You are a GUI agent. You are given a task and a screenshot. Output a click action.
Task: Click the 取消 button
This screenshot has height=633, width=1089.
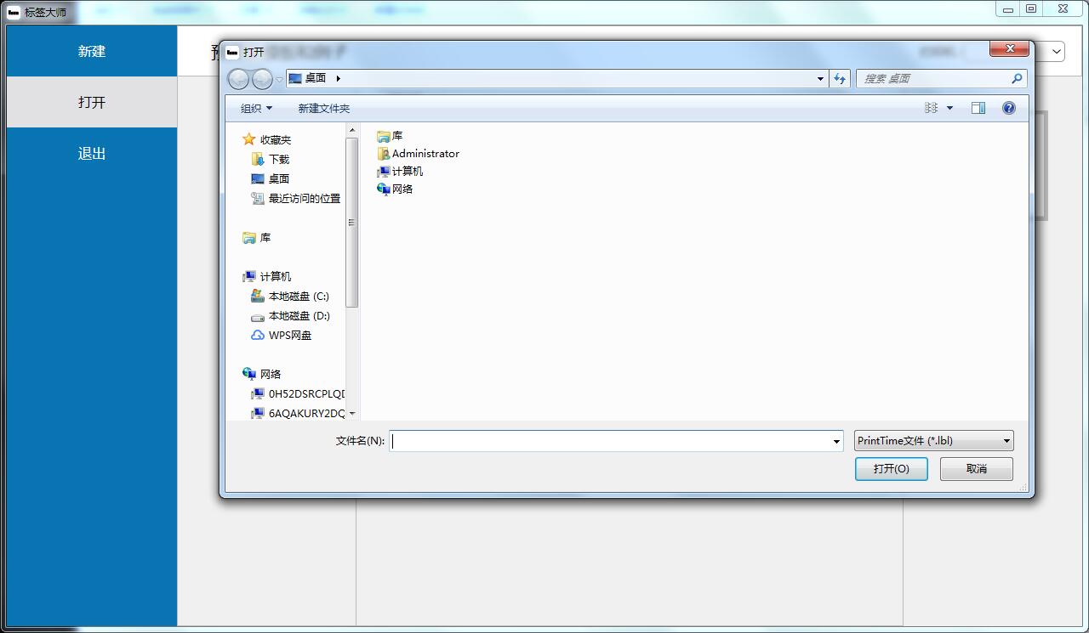click(976, 469)
